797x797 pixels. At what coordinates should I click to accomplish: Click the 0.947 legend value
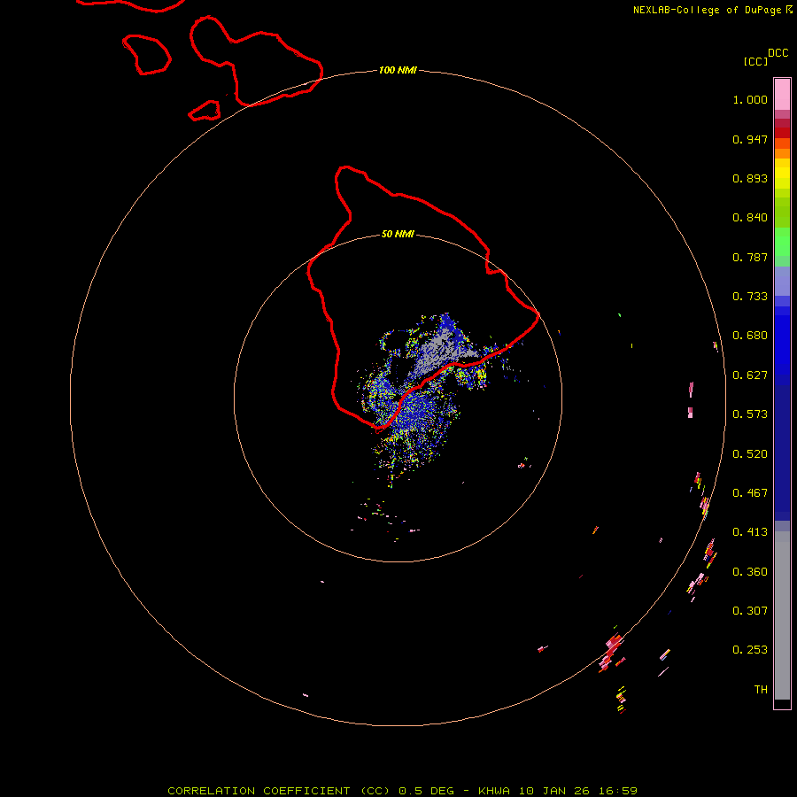[x=750, y=139]
